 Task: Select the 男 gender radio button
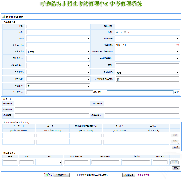[117, 32]
